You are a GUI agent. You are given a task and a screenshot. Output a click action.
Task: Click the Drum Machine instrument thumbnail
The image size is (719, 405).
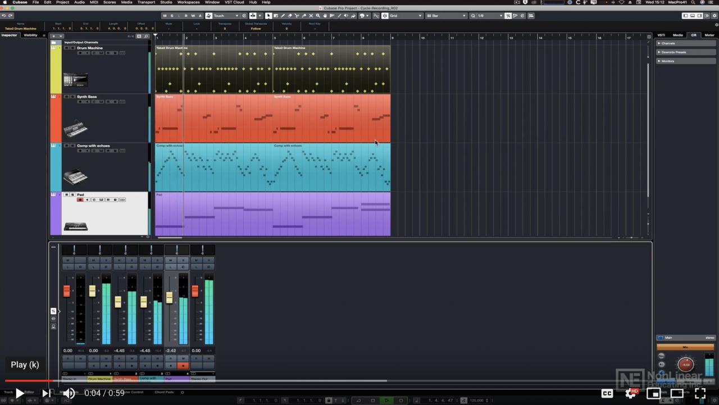[x=75, y=80]
